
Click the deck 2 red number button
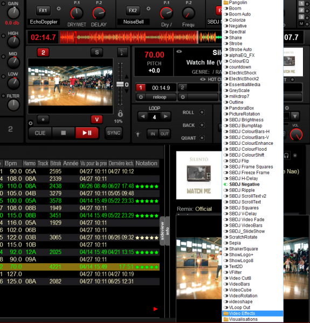pos(43,53)
